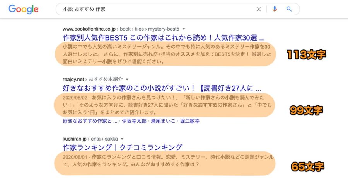Viewport: 348px width, 178px height.
Task: Click the reajoy.net breadcrumb URL
Action: pyautogui.click(x=92, y=80)
